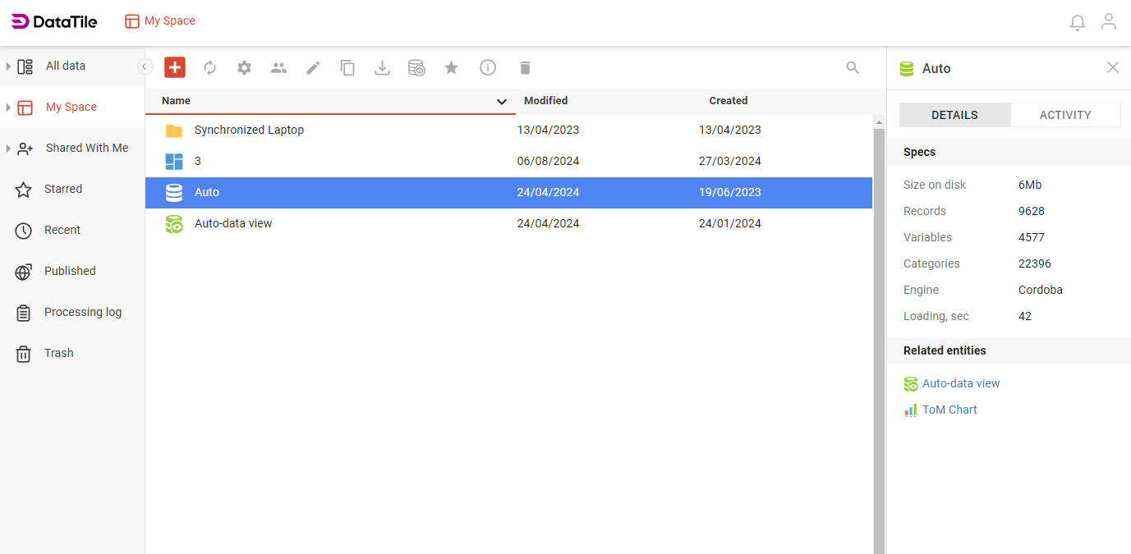
Task: Click the share with users icon
Action: 278,67
